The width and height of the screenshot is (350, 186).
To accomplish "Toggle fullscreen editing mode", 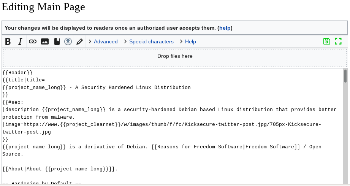I will click(338, 41).
